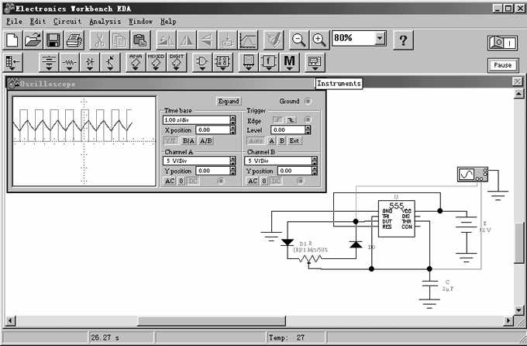
Task: Zoom in on the circuit view
Action: (x=319, y=40)
